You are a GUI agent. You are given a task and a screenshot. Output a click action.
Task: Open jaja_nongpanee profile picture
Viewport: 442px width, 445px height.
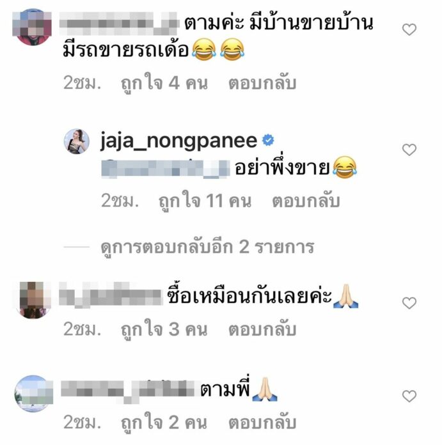tap(76, 141)
